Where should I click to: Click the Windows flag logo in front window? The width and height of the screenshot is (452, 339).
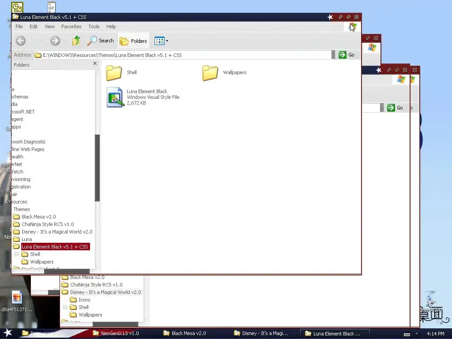pos(353,27)
